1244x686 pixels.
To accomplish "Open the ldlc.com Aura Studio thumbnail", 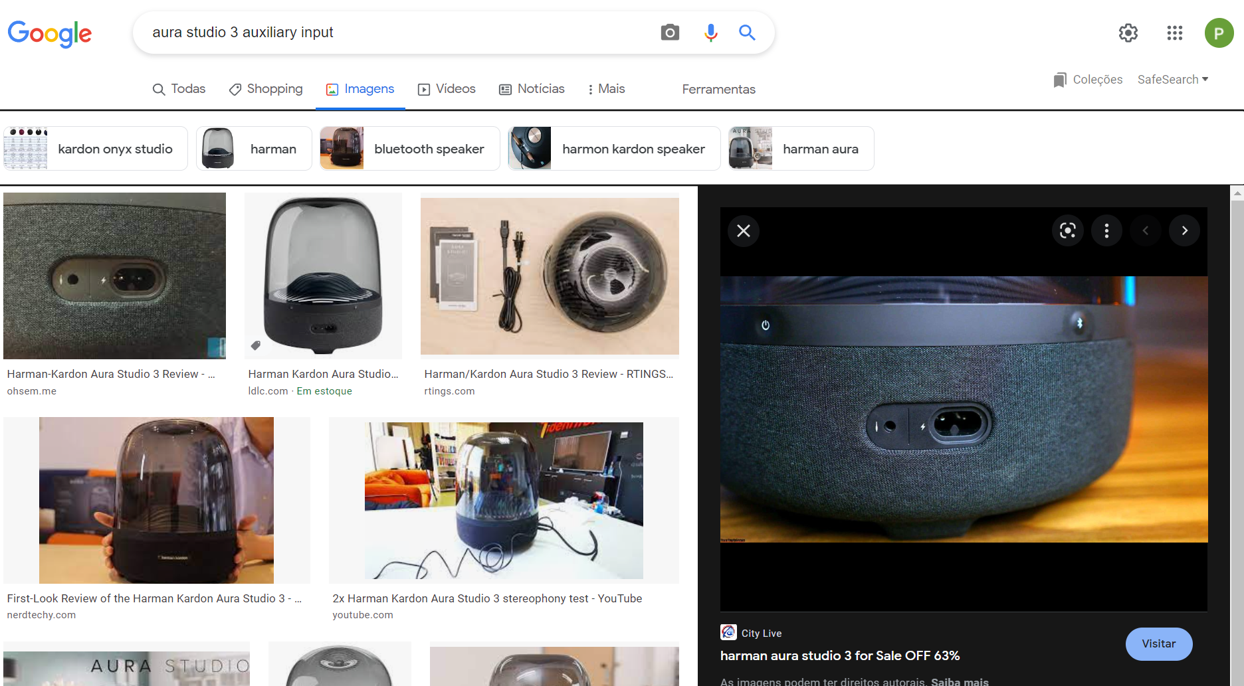I will tap(323, 276).
